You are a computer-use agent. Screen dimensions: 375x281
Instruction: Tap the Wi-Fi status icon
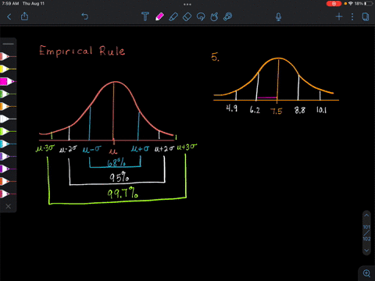coord(351,4)
